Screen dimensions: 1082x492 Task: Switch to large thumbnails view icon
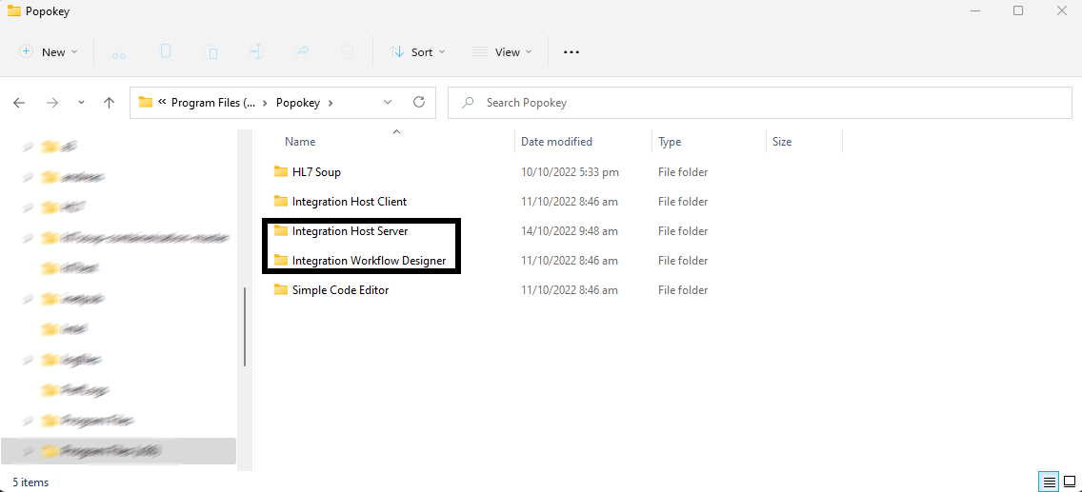(x=1069, y=481)
